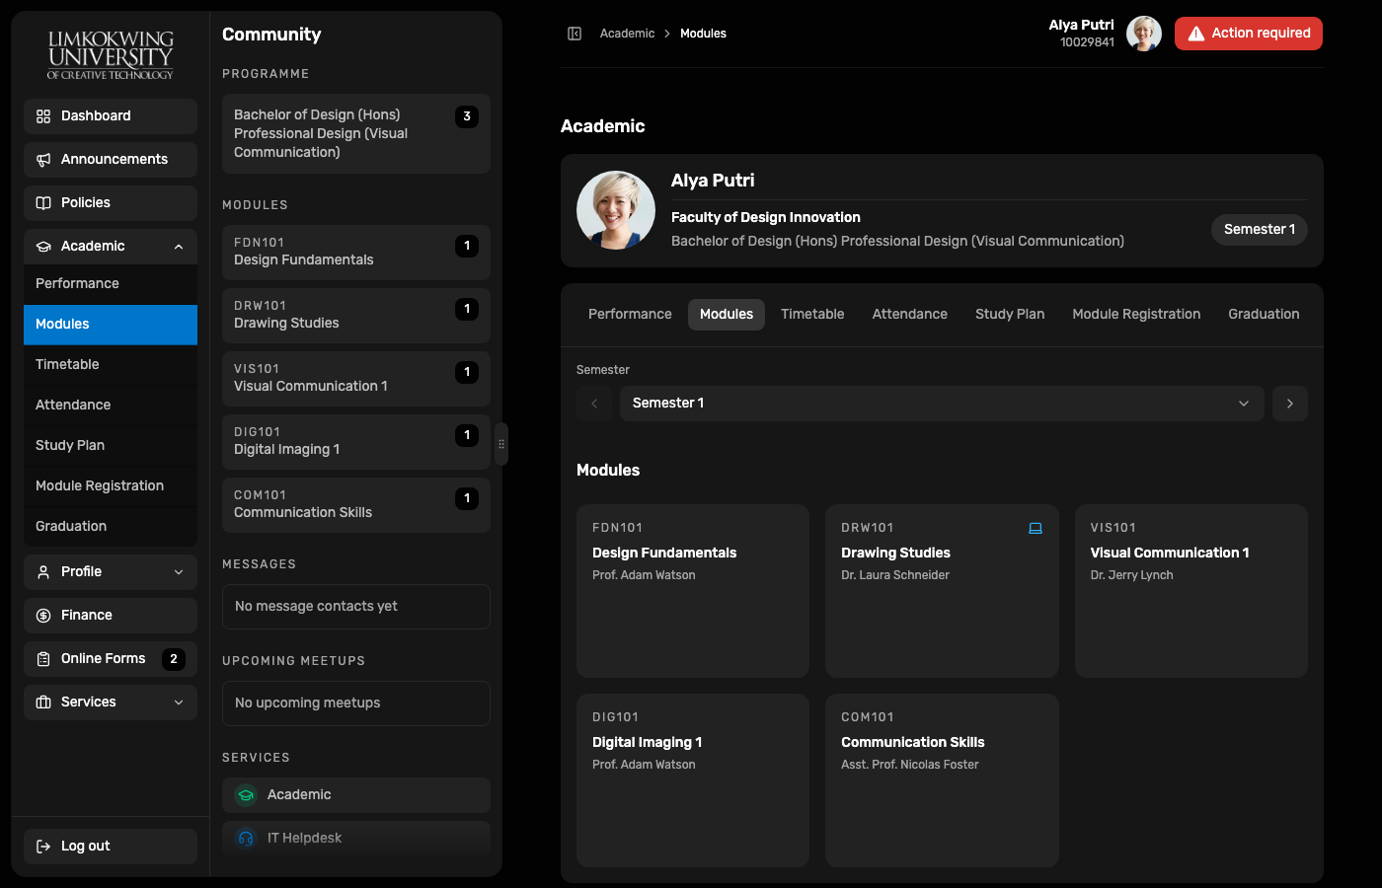Select VIS101 Visual Communication 1 community module
Viewport: 1382px width, 888px height.
(x=356, y=379)
